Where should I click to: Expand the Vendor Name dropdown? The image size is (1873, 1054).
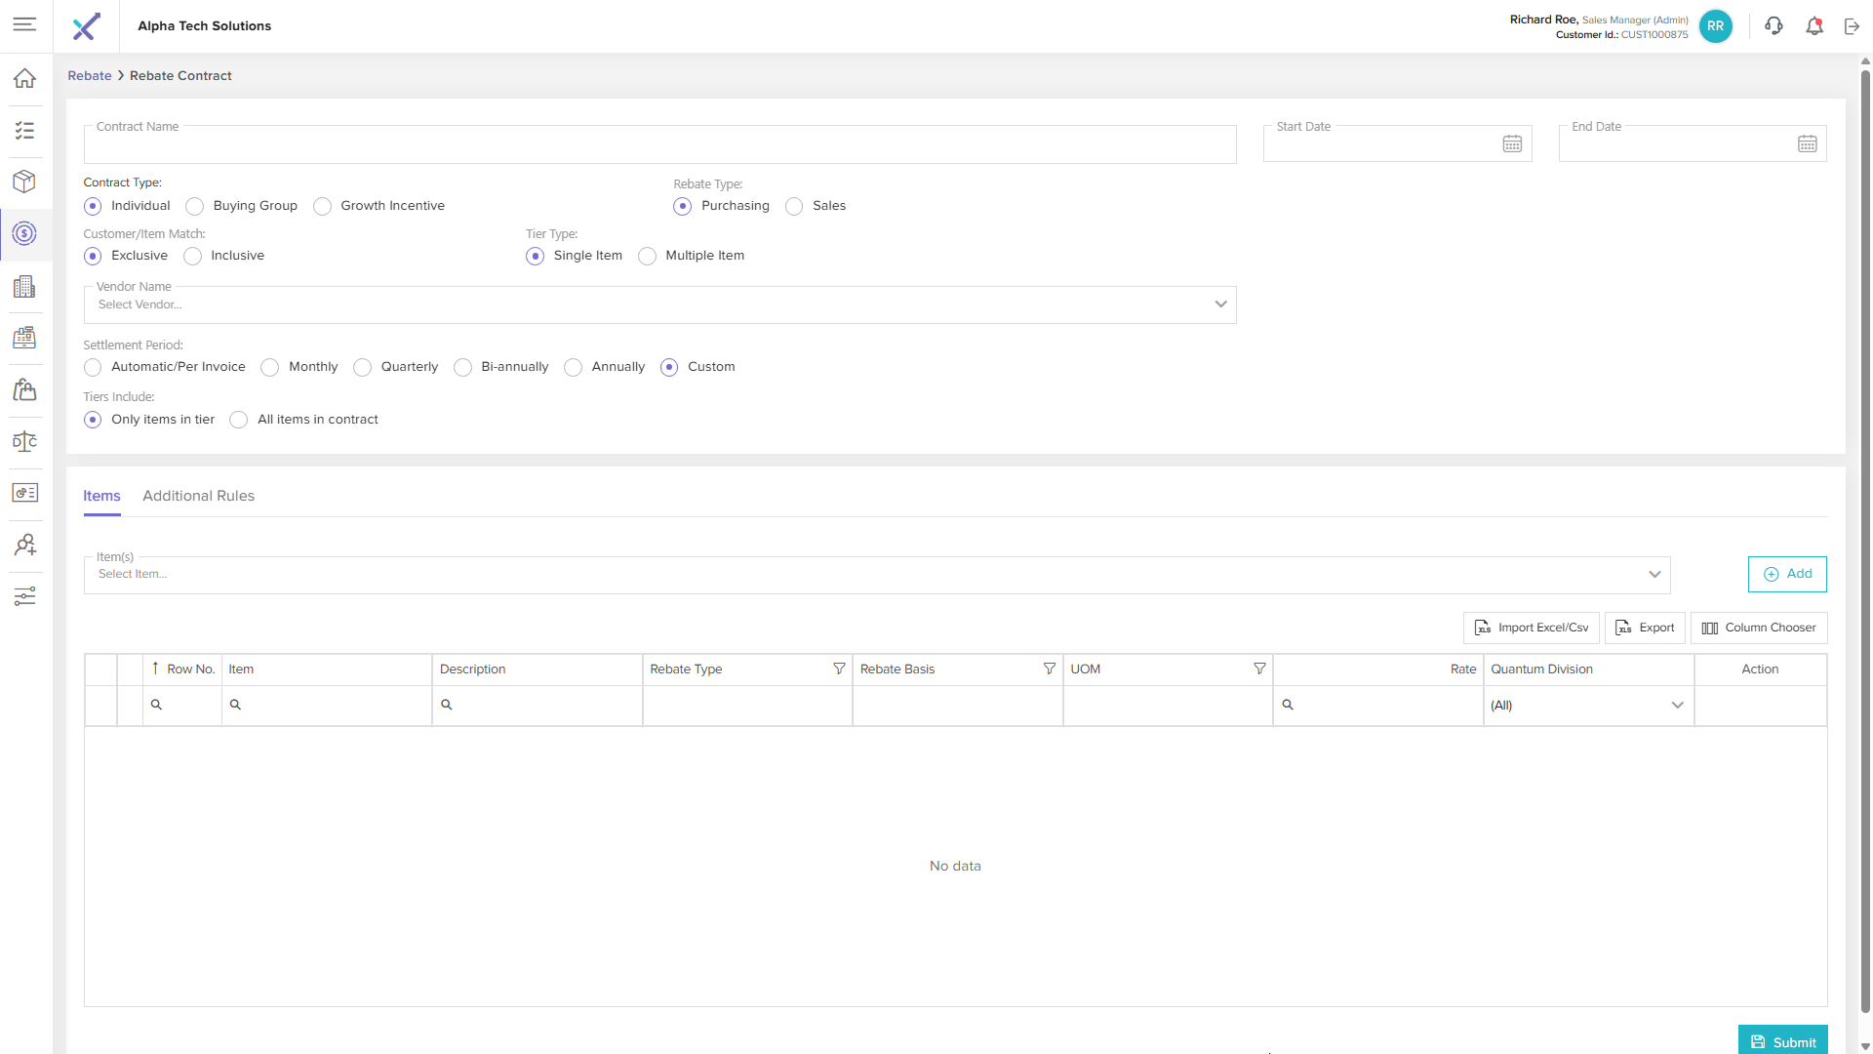(1220, 304)
